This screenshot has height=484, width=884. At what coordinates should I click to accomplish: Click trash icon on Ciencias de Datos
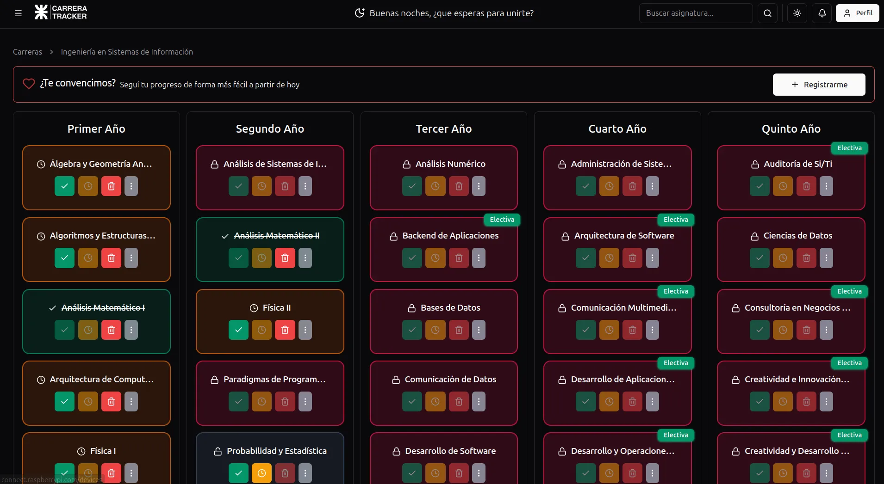pos(806,258)
